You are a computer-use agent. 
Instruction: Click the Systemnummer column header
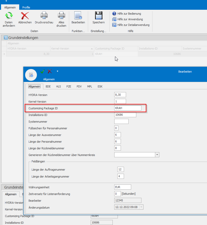tap(194, 49)
